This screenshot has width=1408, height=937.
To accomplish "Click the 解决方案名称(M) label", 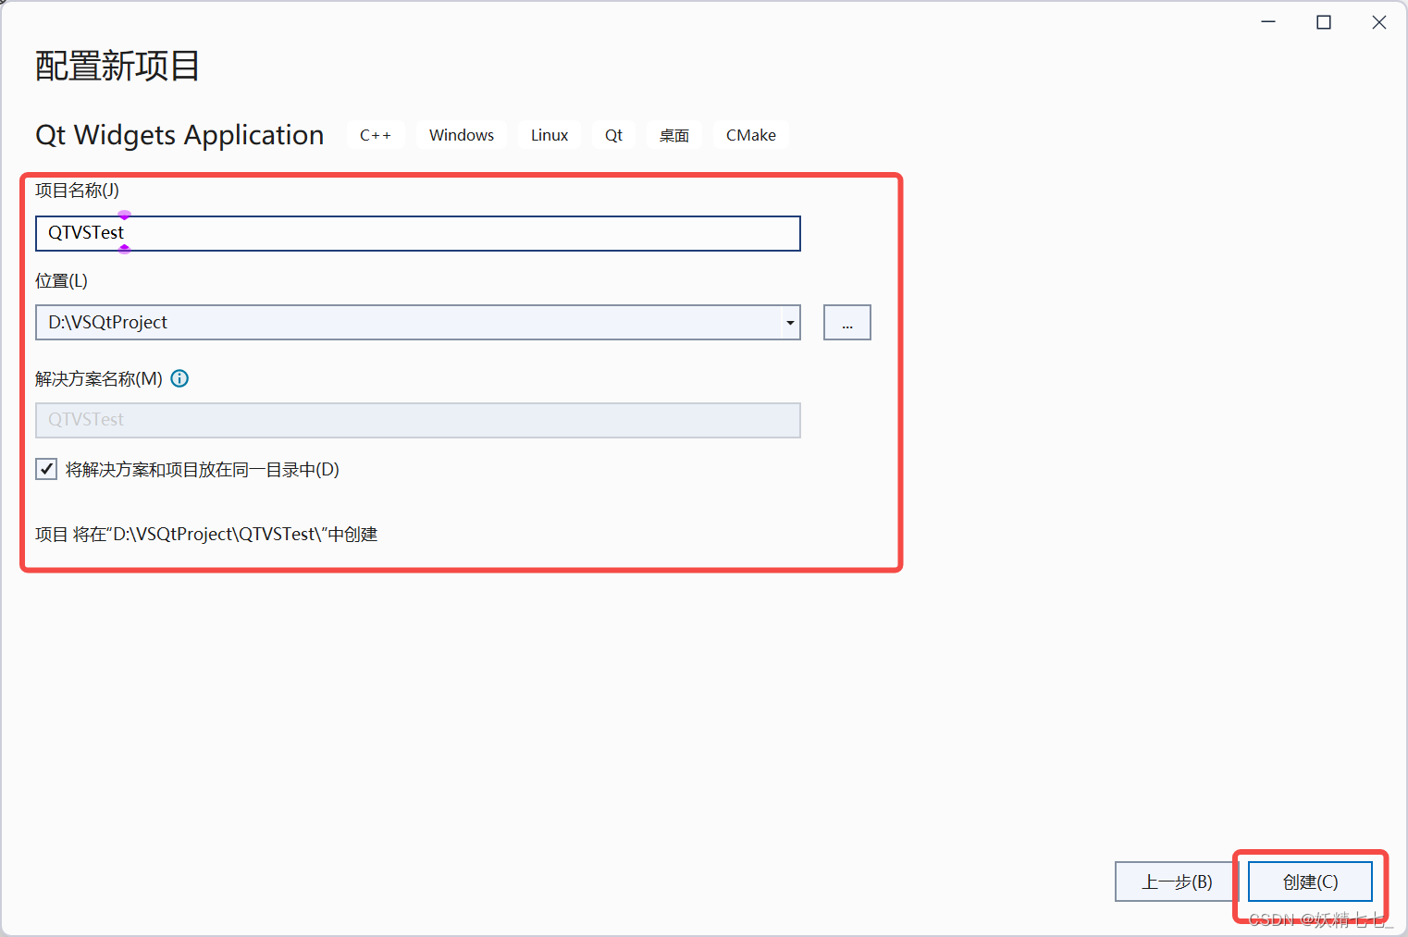I will pos(99,378).
